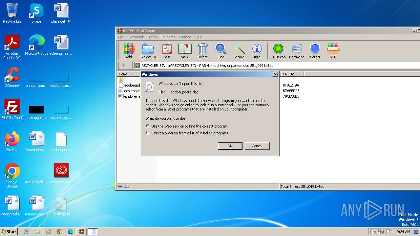Sort by the Name column header
This screenshot has width=420, height=236.
(x=129, y=74)
